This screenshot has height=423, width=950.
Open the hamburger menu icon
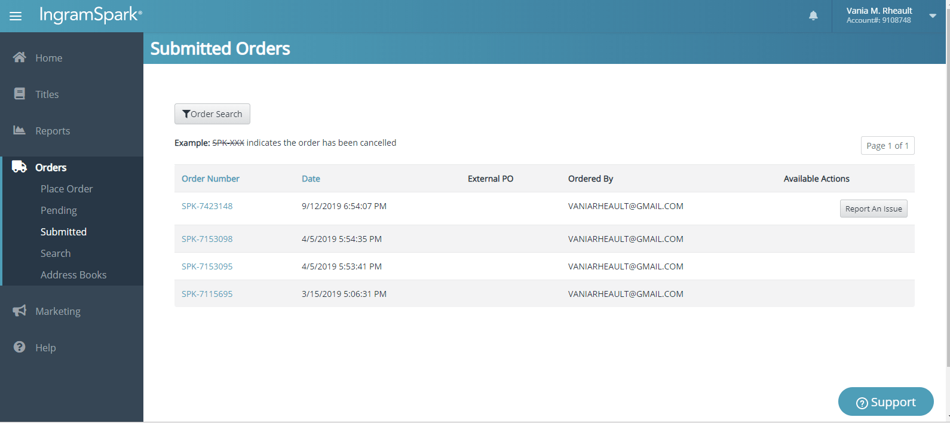click(16, 16)
